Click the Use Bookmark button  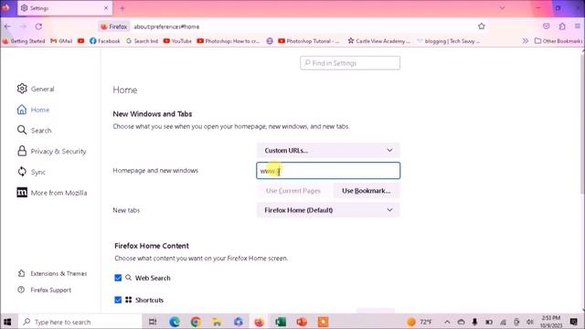(x=366, y=191)
